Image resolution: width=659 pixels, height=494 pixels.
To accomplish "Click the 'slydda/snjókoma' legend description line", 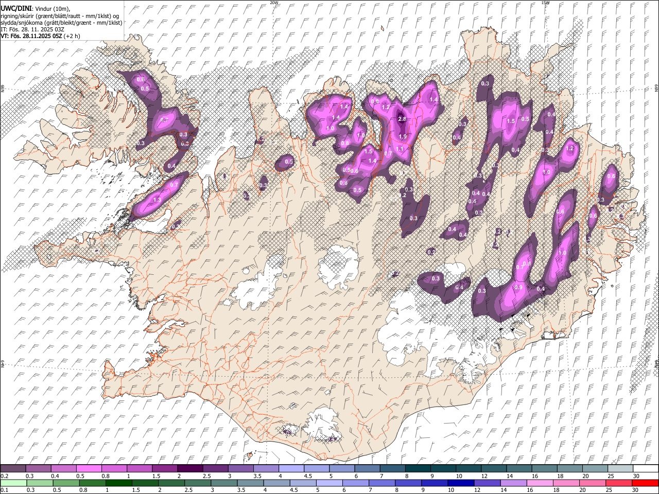I will coord(61,22).
